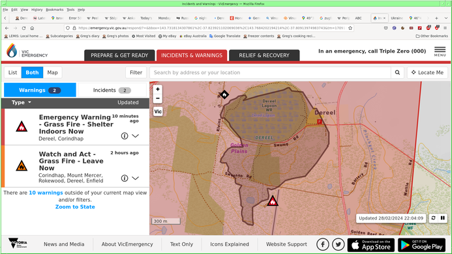Open Incidents & Warnings section
Image resolution: width=452 pixels, height=254 pixels.
[192, 55]
